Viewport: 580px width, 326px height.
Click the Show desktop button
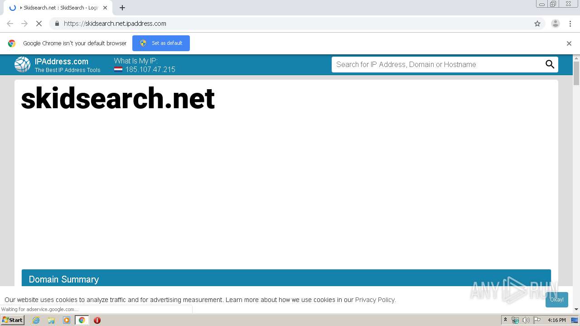[x=575, y=320]
